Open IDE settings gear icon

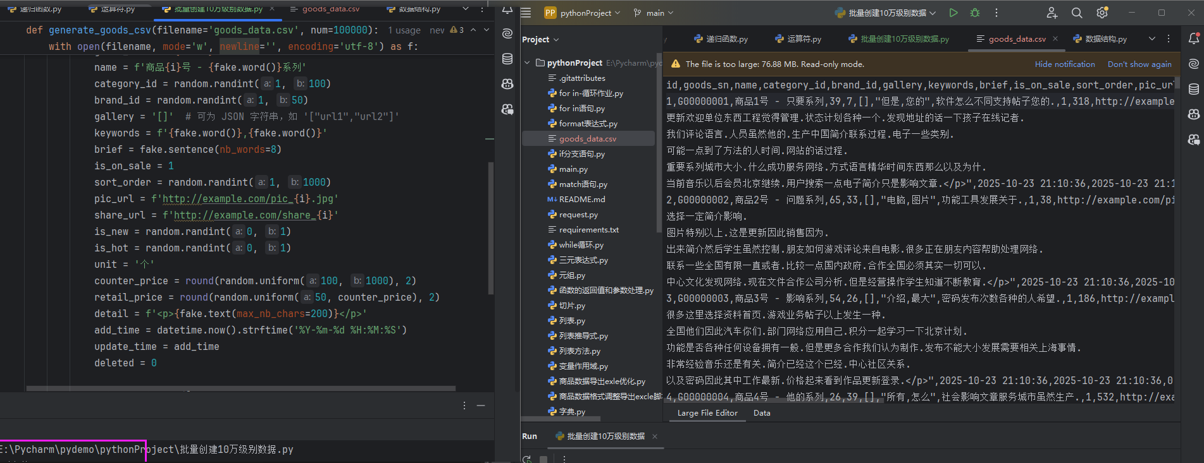pyautogui.click(x=1102, y=13)
